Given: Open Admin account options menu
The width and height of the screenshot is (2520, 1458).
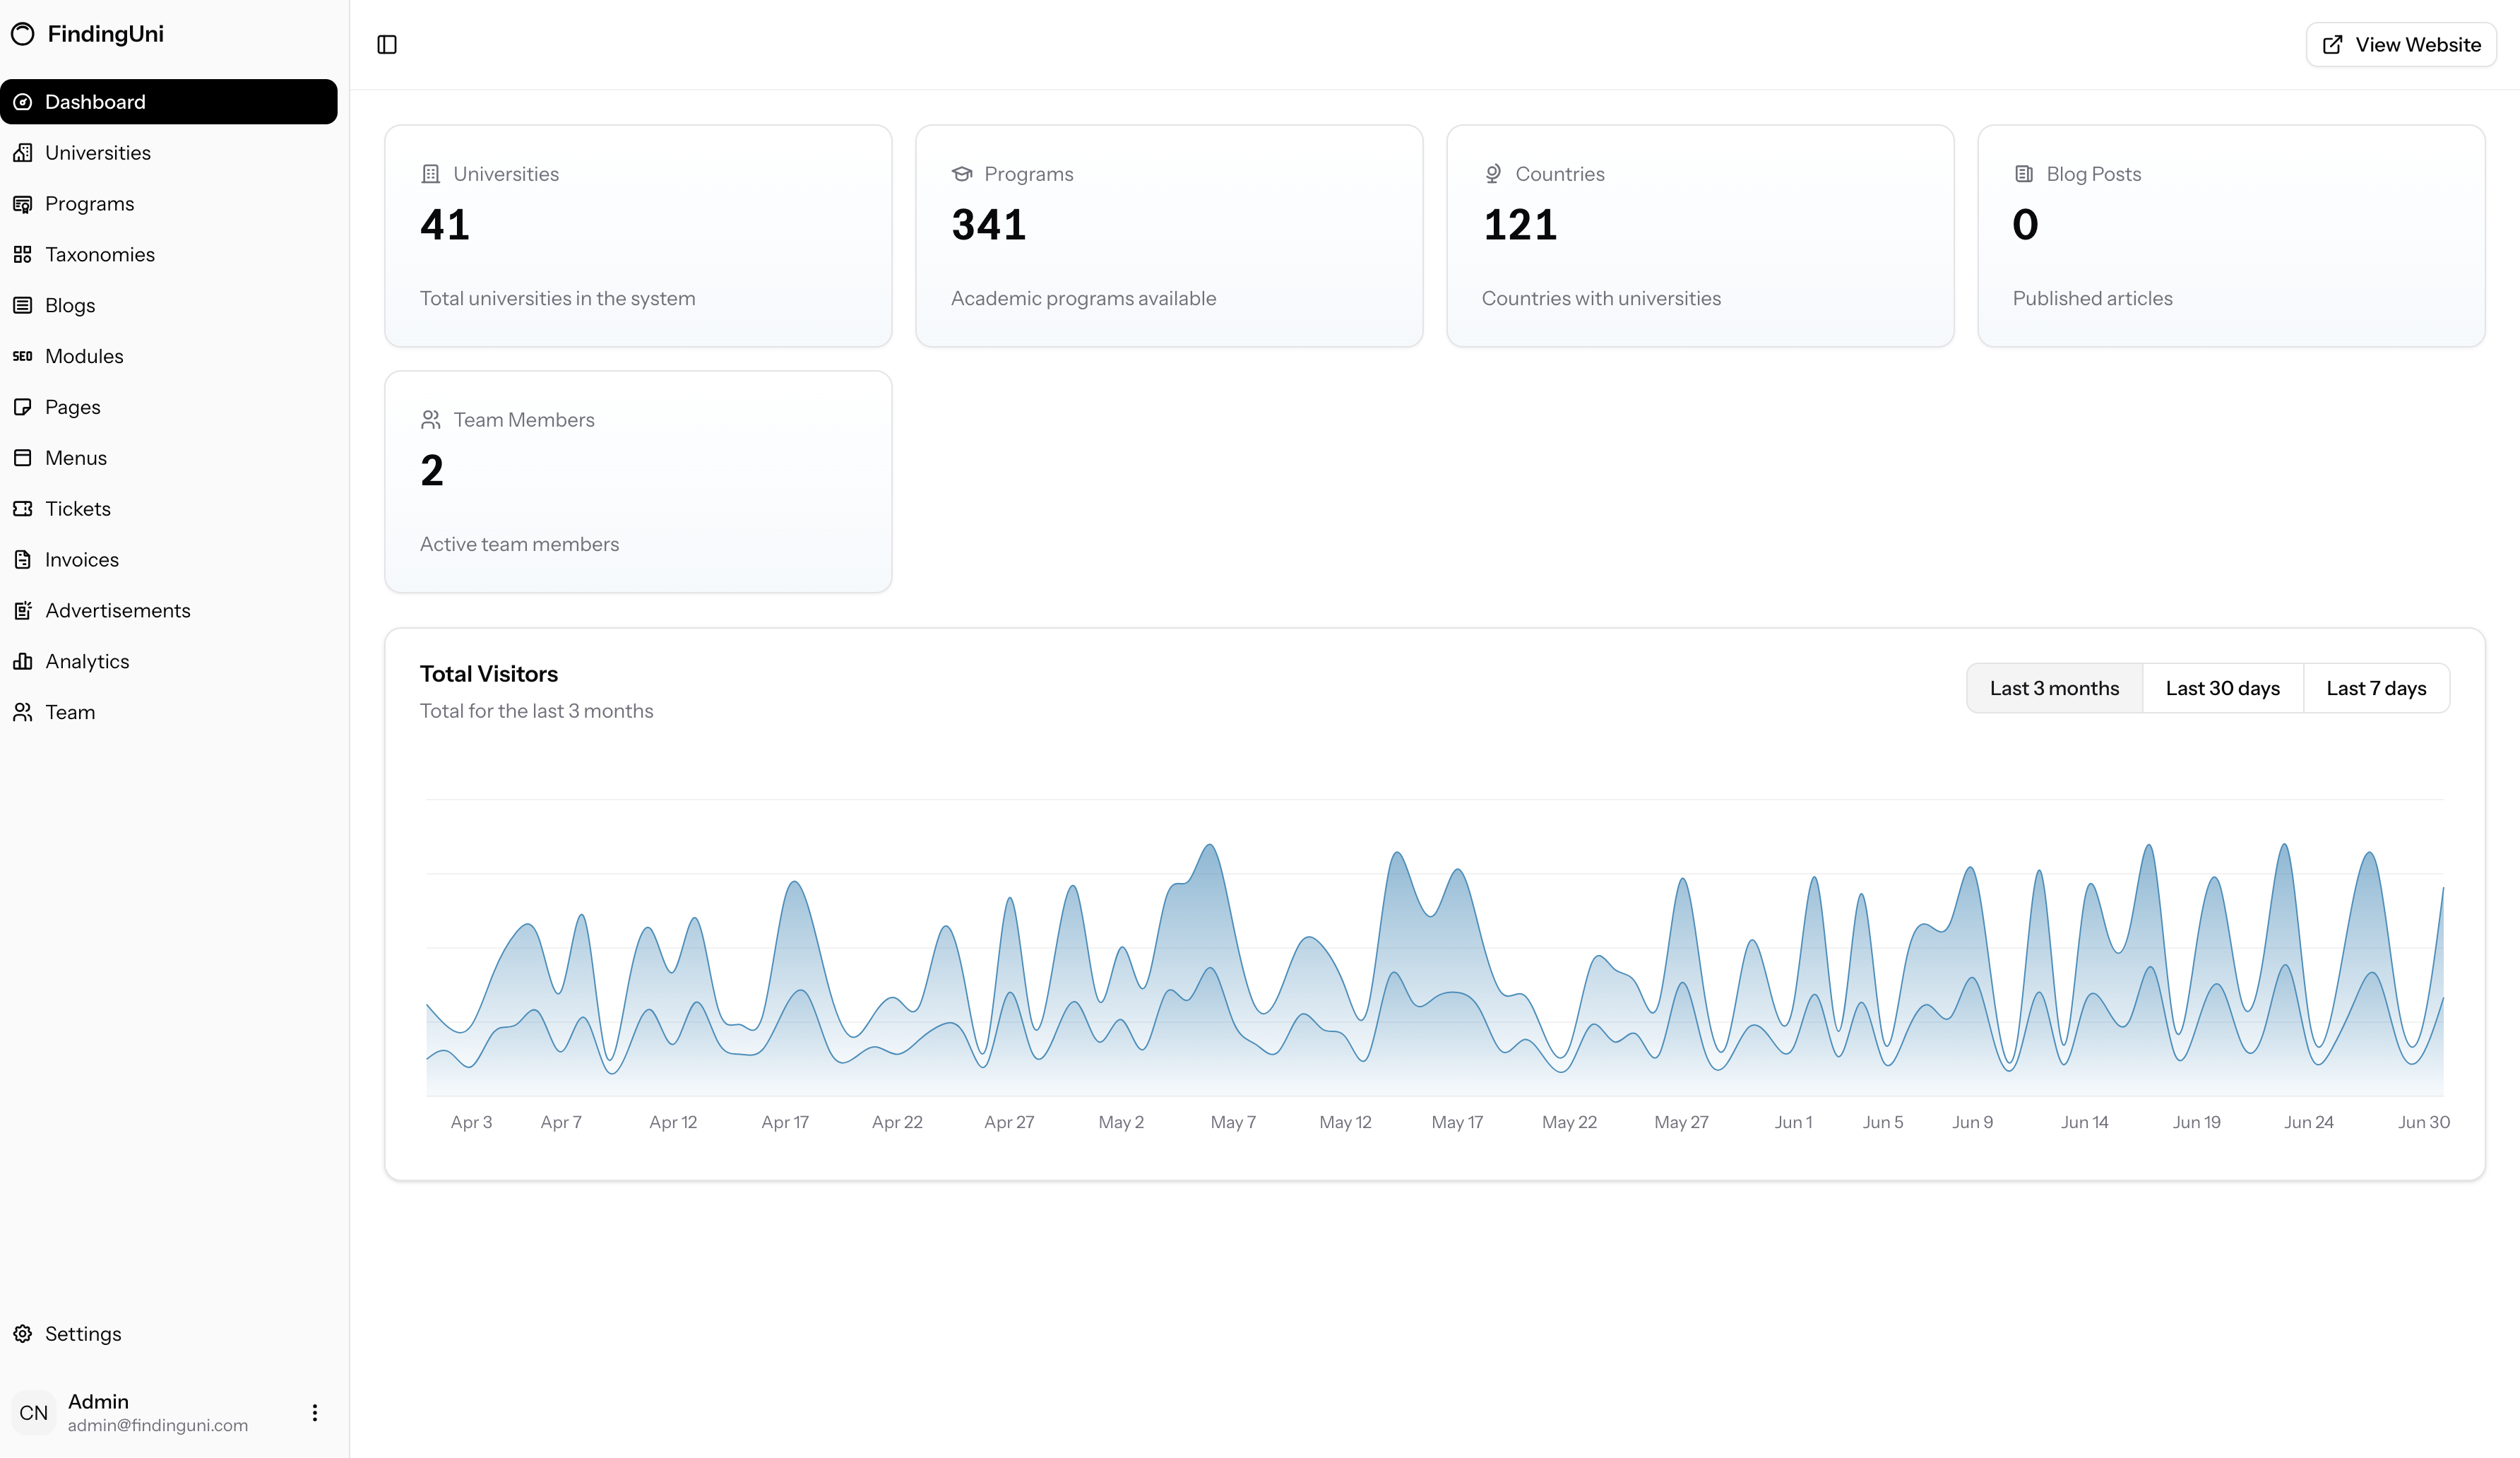Looking at the screenshot, I should [315, 1412].
